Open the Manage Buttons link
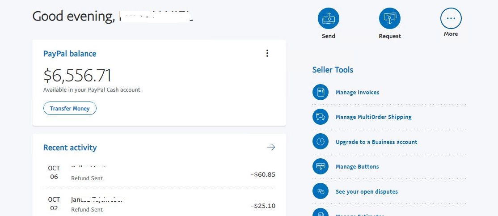This screenshot has width=498, height=216. click(x=357, y=167)
